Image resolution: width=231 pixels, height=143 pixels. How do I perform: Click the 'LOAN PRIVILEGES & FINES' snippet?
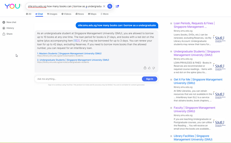pyautogui.click(x=193, y=68)
